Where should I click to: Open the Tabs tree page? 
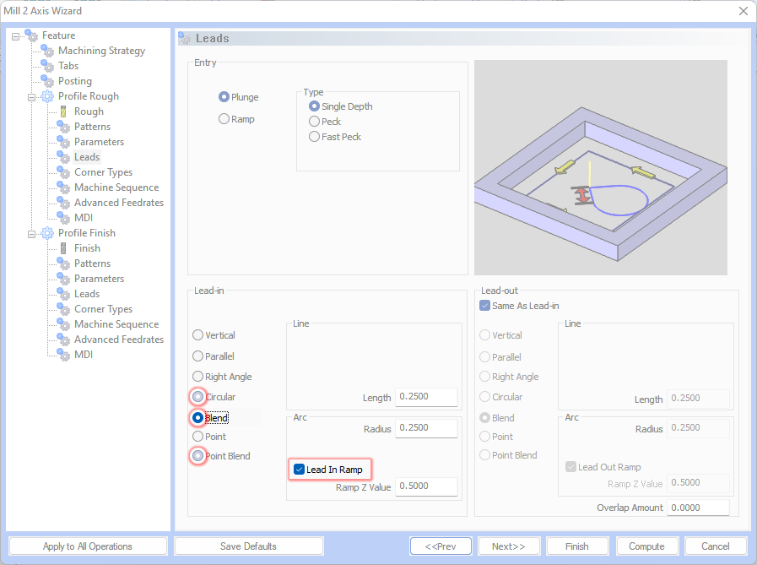click(x=68, y=66)
